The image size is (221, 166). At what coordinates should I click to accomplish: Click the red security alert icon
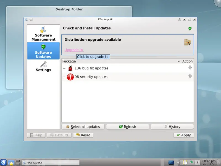(70, 77)
